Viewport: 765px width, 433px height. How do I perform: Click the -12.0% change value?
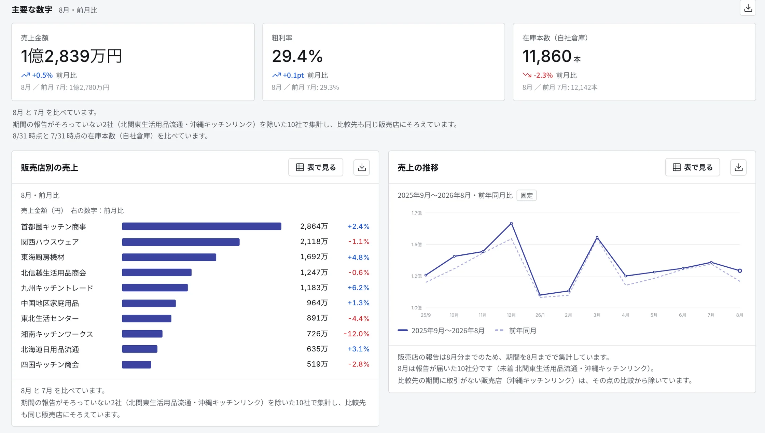[x=356, y=334]
